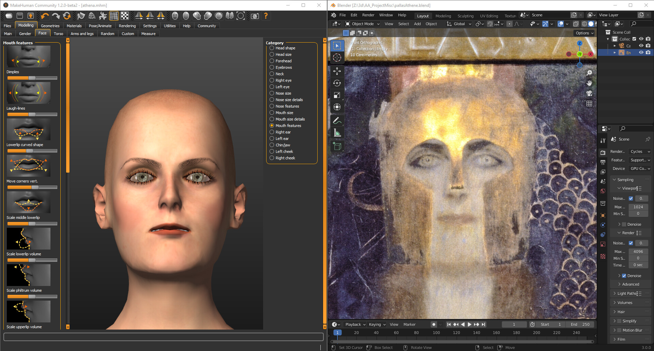The image size is (654, 351).
Task: Select the Eyebrows category radio
Action: coord(272,67)
